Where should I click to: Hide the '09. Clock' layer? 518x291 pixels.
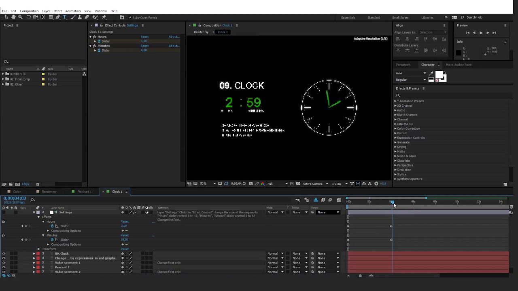pos(4,254)
